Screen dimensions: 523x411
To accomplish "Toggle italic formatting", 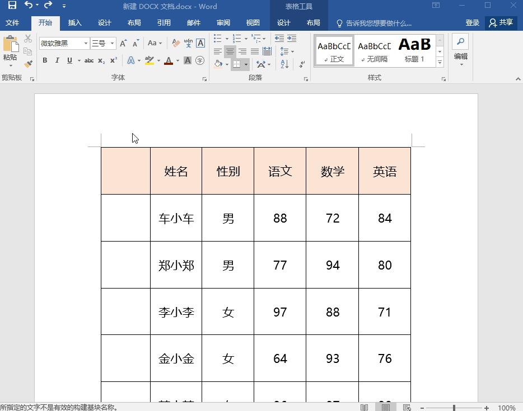I will click(57, 60).
